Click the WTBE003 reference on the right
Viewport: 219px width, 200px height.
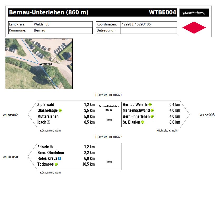pos(207,115)
